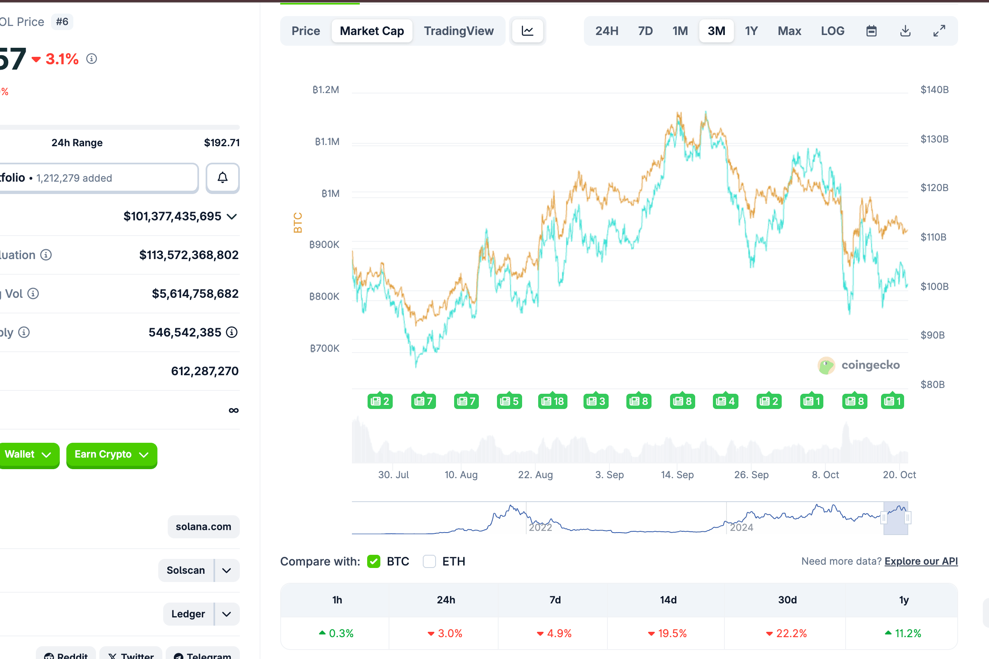Download the chart data
Viewport: 989px width, 659px height.
(x=905, y=30)
